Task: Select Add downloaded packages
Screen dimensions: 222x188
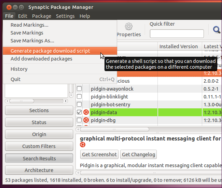Action: (x=60, y=59)
